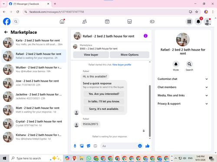Click More Options button

coord(129,55)
